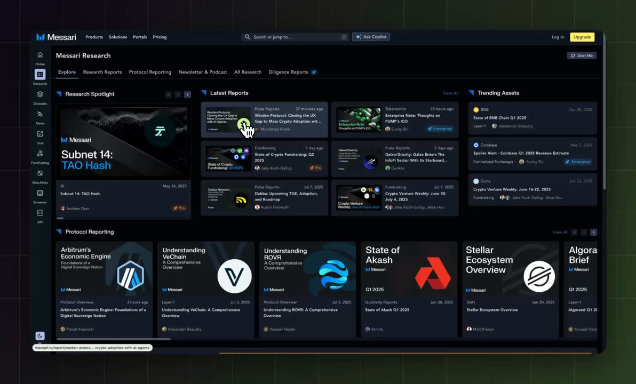Move Protocol Reporting carousel back one
This screenshot has width=636, height=384.
(584, 233)
